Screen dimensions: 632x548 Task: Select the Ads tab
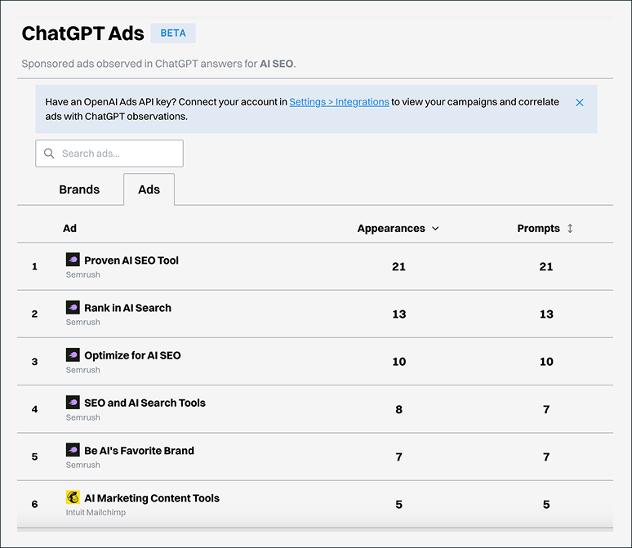(x=149, y=189)
